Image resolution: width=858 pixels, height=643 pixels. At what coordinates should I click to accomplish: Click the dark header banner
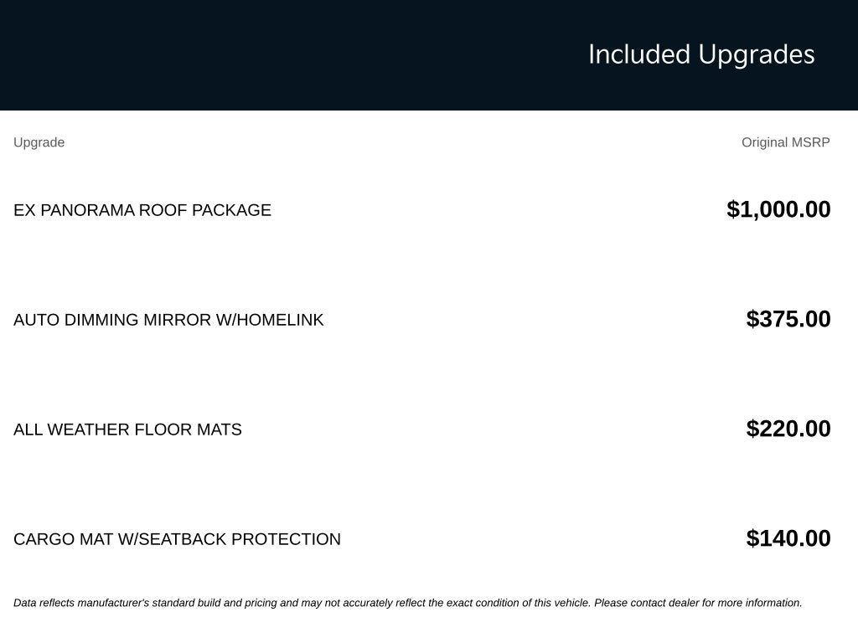[429, 54]
